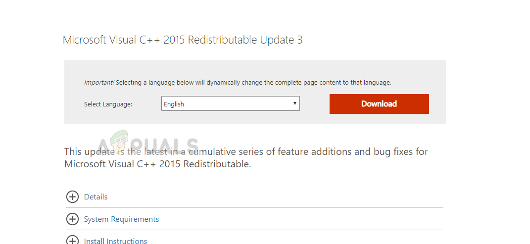Click 'Update 3' in the page heading
This screenshot has height=244, width=530.
(x=281, y=40)
